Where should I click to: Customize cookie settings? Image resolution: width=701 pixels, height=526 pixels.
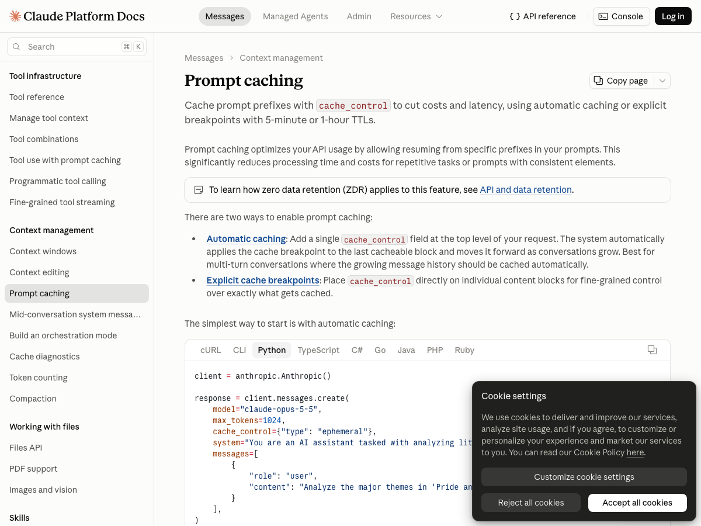point(584,477)
